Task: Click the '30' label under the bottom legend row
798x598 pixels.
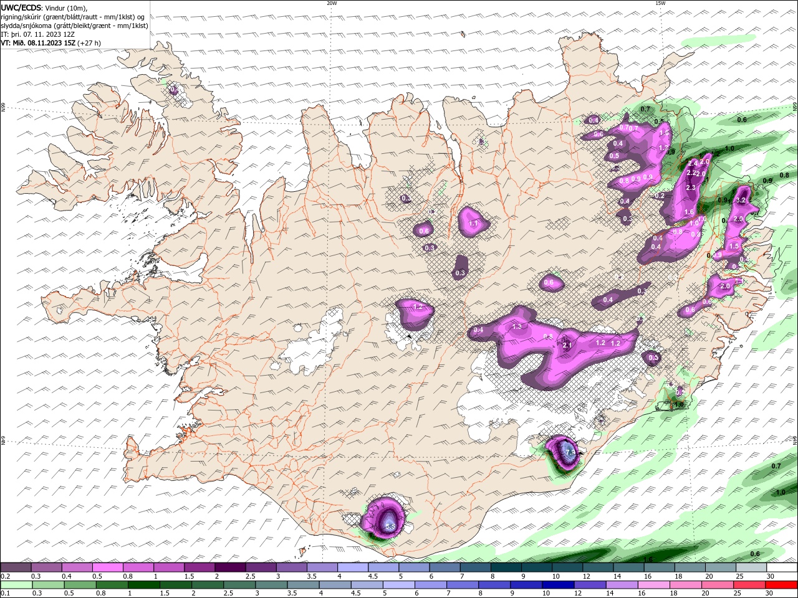Action: [x=770, y=594]
